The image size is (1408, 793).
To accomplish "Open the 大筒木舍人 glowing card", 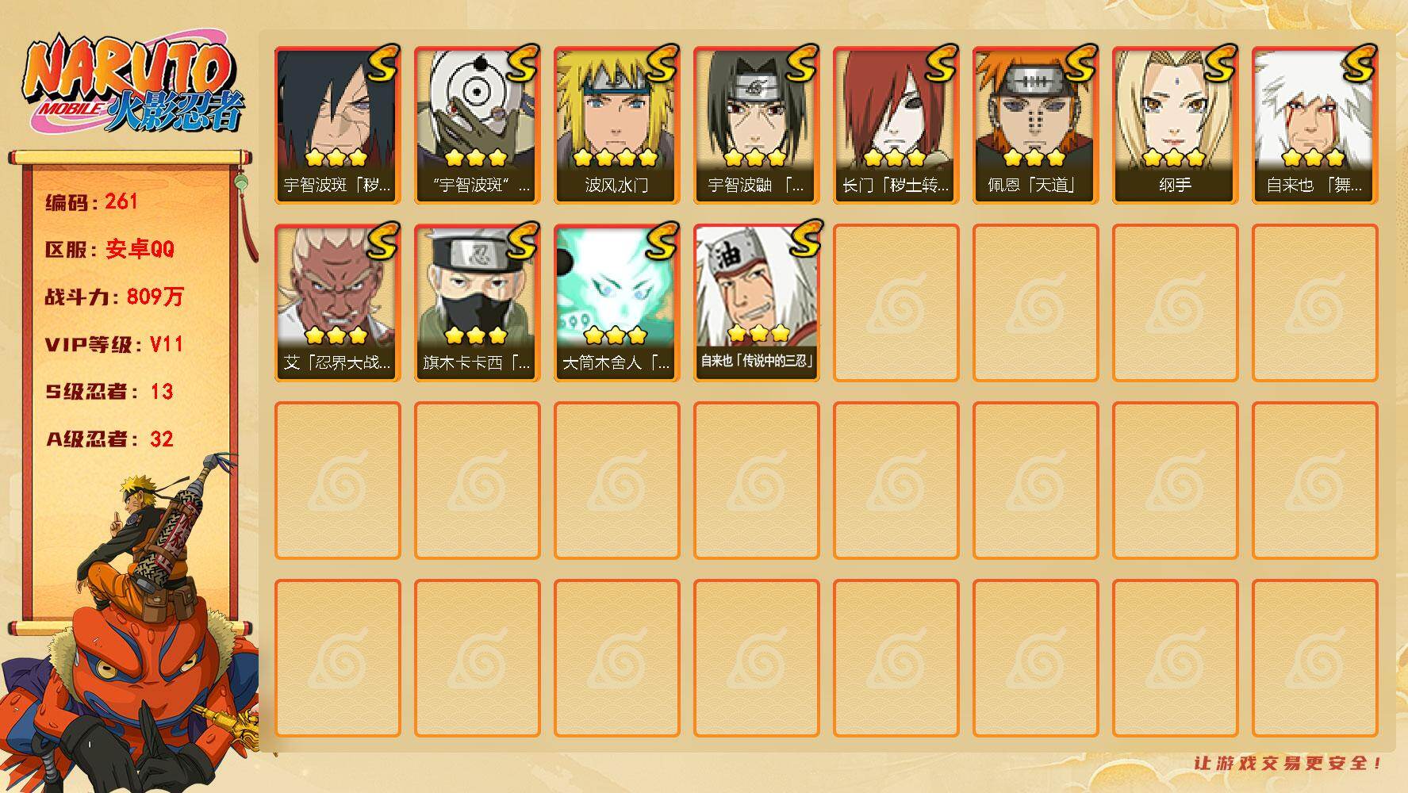I will pos(616,303).
